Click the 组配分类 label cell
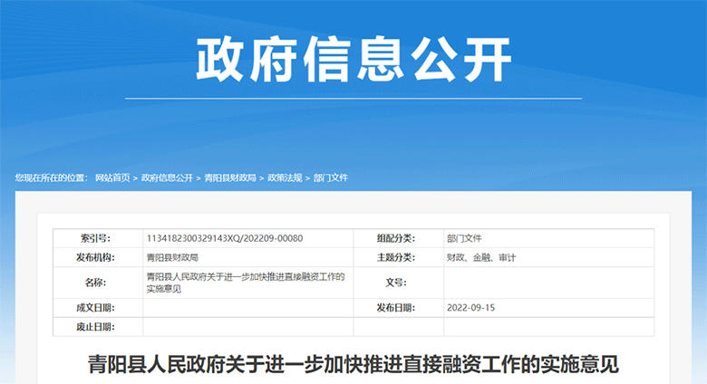 (395, 238)
